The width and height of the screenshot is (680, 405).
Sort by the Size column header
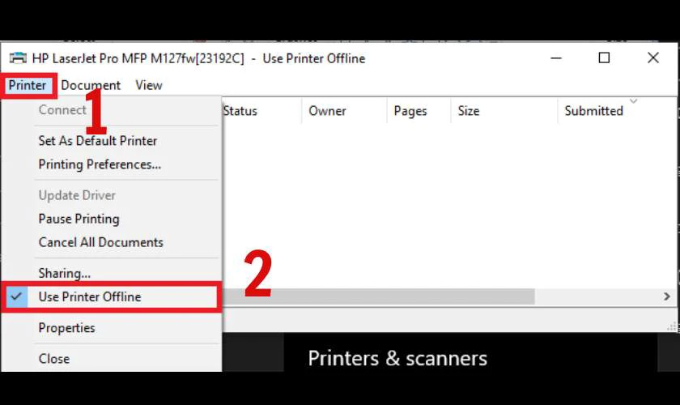[469, 111]
